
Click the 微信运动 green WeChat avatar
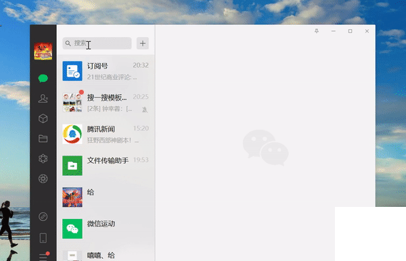coord(72,229)
